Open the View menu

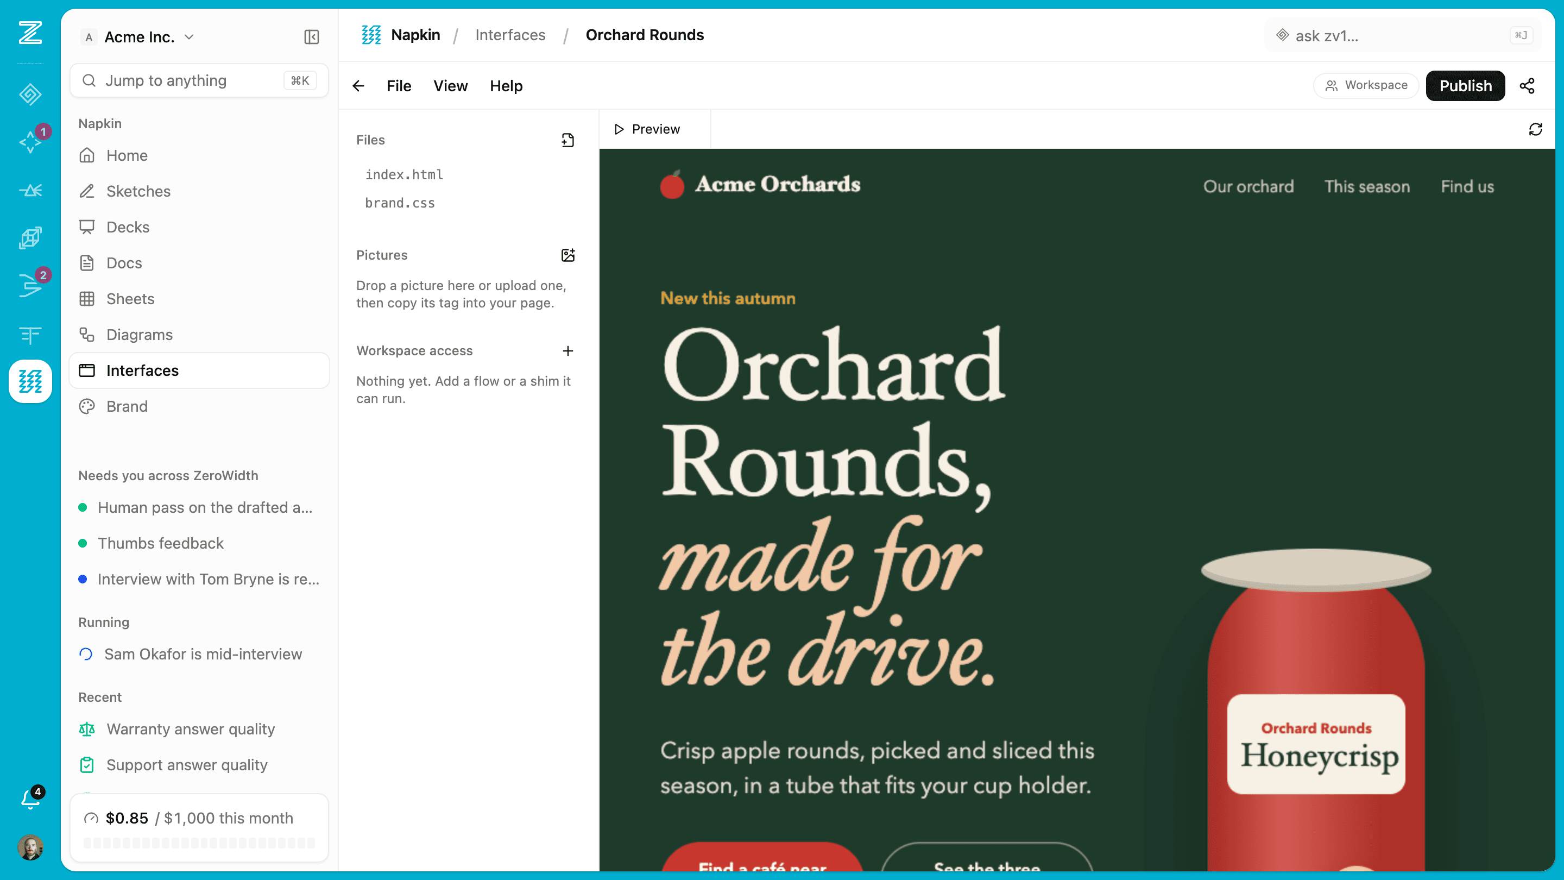tap(451, 86)
